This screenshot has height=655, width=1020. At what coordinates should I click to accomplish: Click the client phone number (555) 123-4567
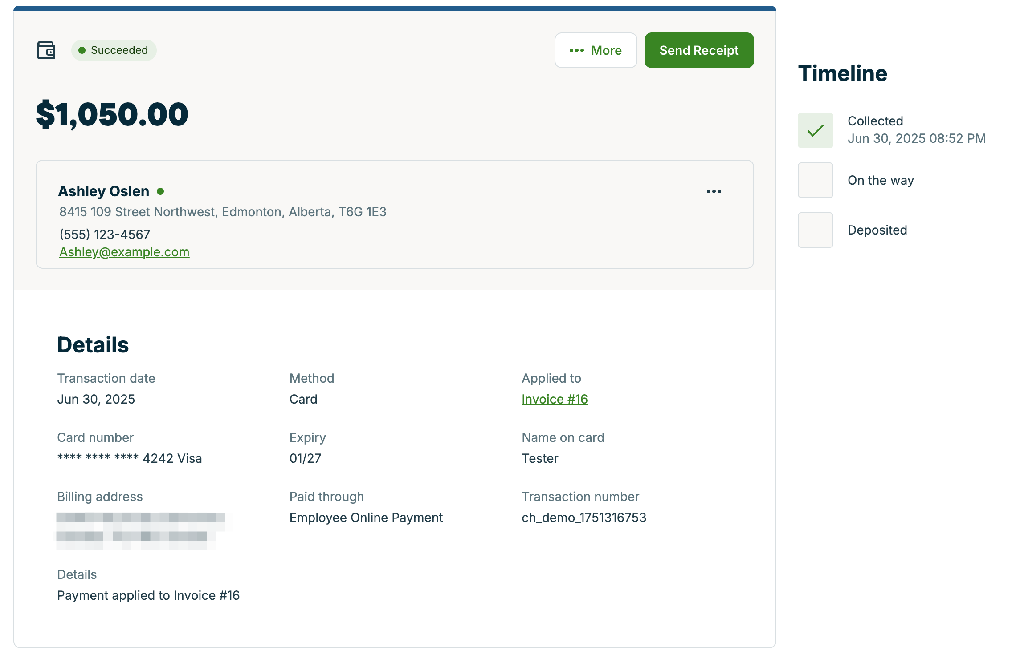coord(105,234)
